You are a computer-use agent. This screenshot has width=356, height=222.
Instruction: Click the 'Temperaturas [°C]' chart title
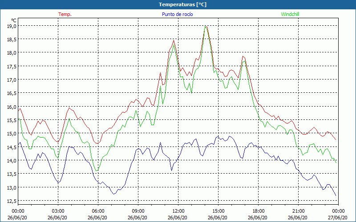pyautogui.click(x=182, y=4)
